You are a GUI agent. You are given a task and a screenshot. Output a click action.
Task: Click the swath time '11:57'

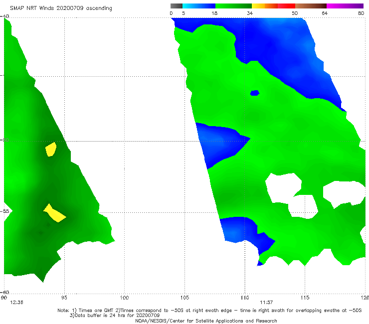click(266, 303)
